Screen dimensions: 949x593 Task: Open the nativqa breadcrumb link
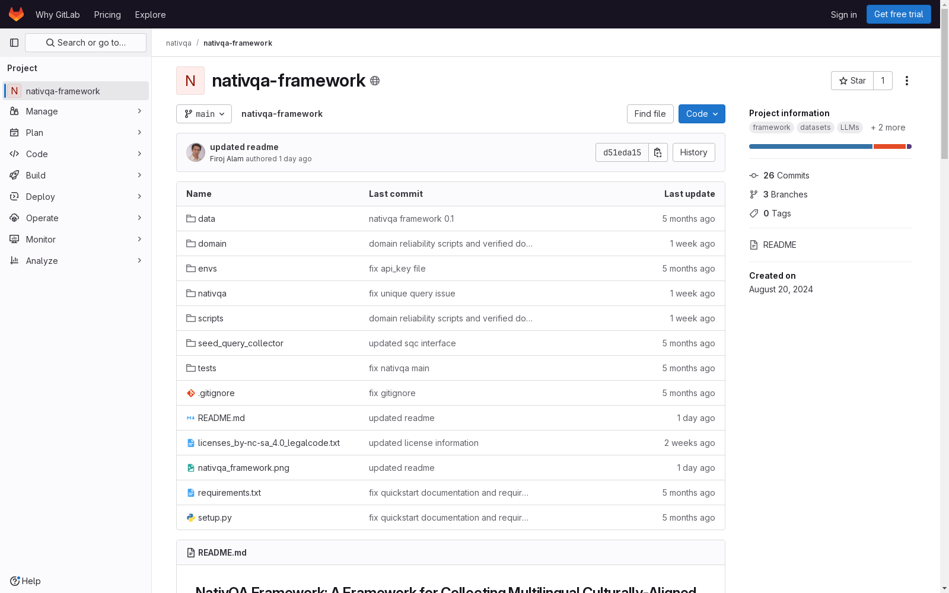(x=179, y=43)
